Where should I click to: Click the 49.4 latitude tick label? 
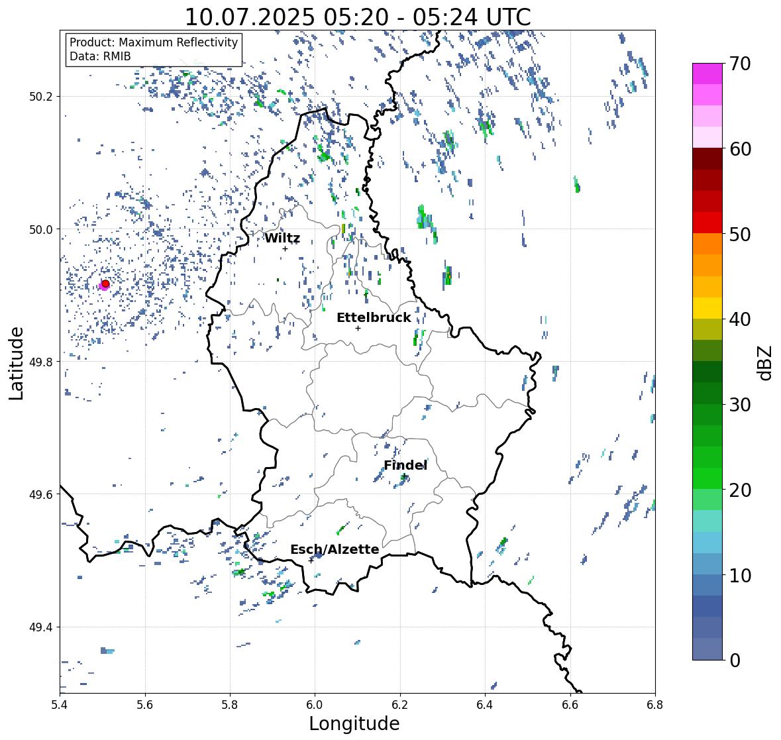tap(41, 627)
